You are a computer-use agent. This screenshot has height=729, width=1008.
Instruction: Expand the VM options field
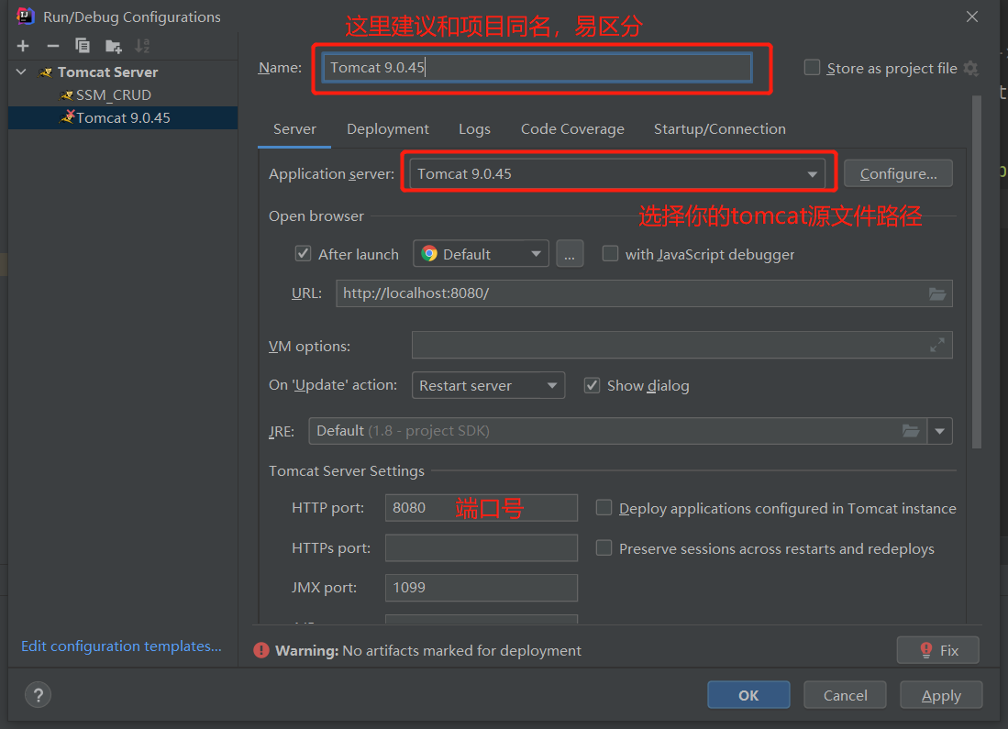click(937, 345)
